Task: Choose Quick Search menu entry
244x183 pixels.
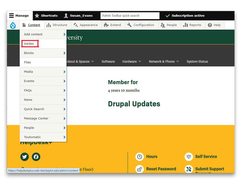Action: [x=43, y=109]
